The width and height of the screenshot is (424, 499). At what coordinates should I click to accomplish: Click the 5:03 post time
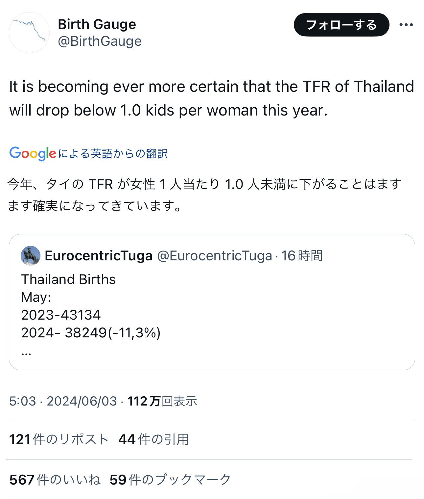22,401
